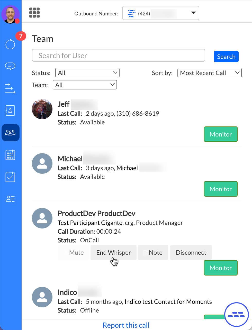Open the Status filter dropdown
The image size is (252, 330).
(87, 73)
